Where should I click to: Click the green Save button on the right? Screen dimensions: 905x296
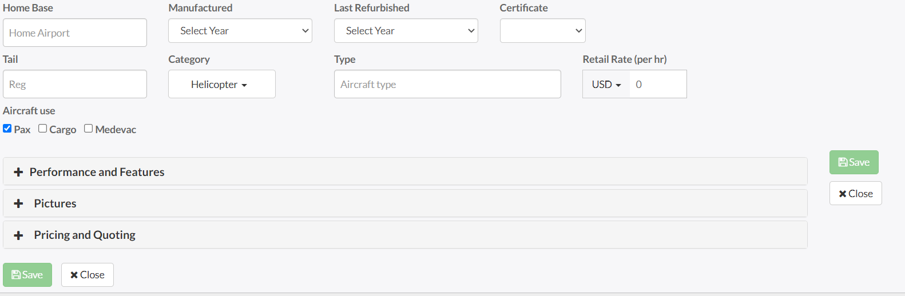point(854,162)
